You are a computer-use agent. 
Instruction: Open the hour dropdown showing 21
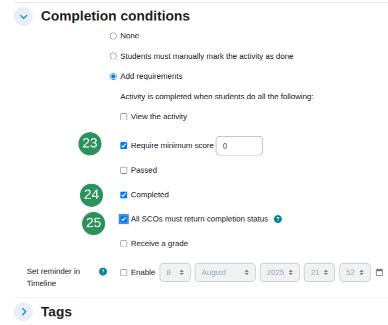tap(319, 272)
